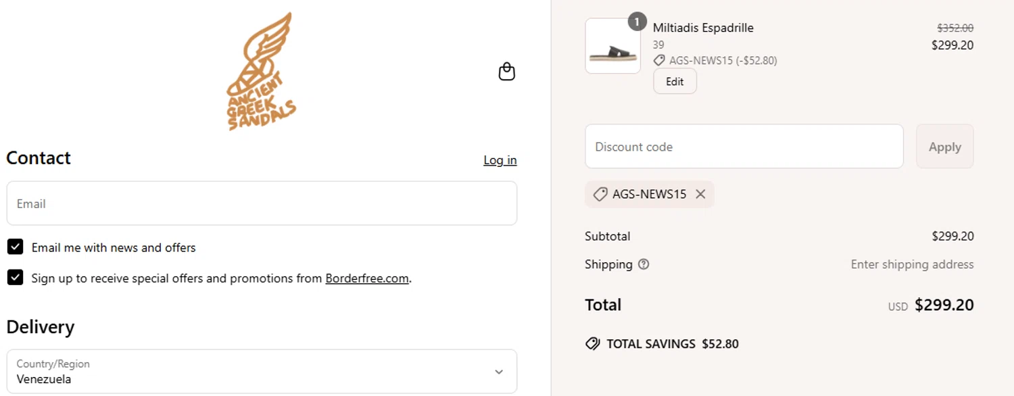
Task: Click the tag icon in AGS-NEWS15 chip
Action: pos(600,194)
